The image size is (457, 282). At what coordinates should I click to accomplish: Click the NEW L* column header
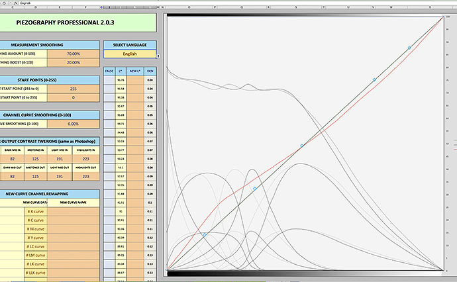134,70
